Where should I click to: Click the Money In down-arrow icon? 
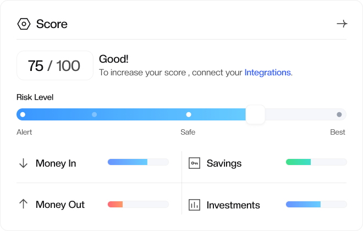(x=23, y=163)
